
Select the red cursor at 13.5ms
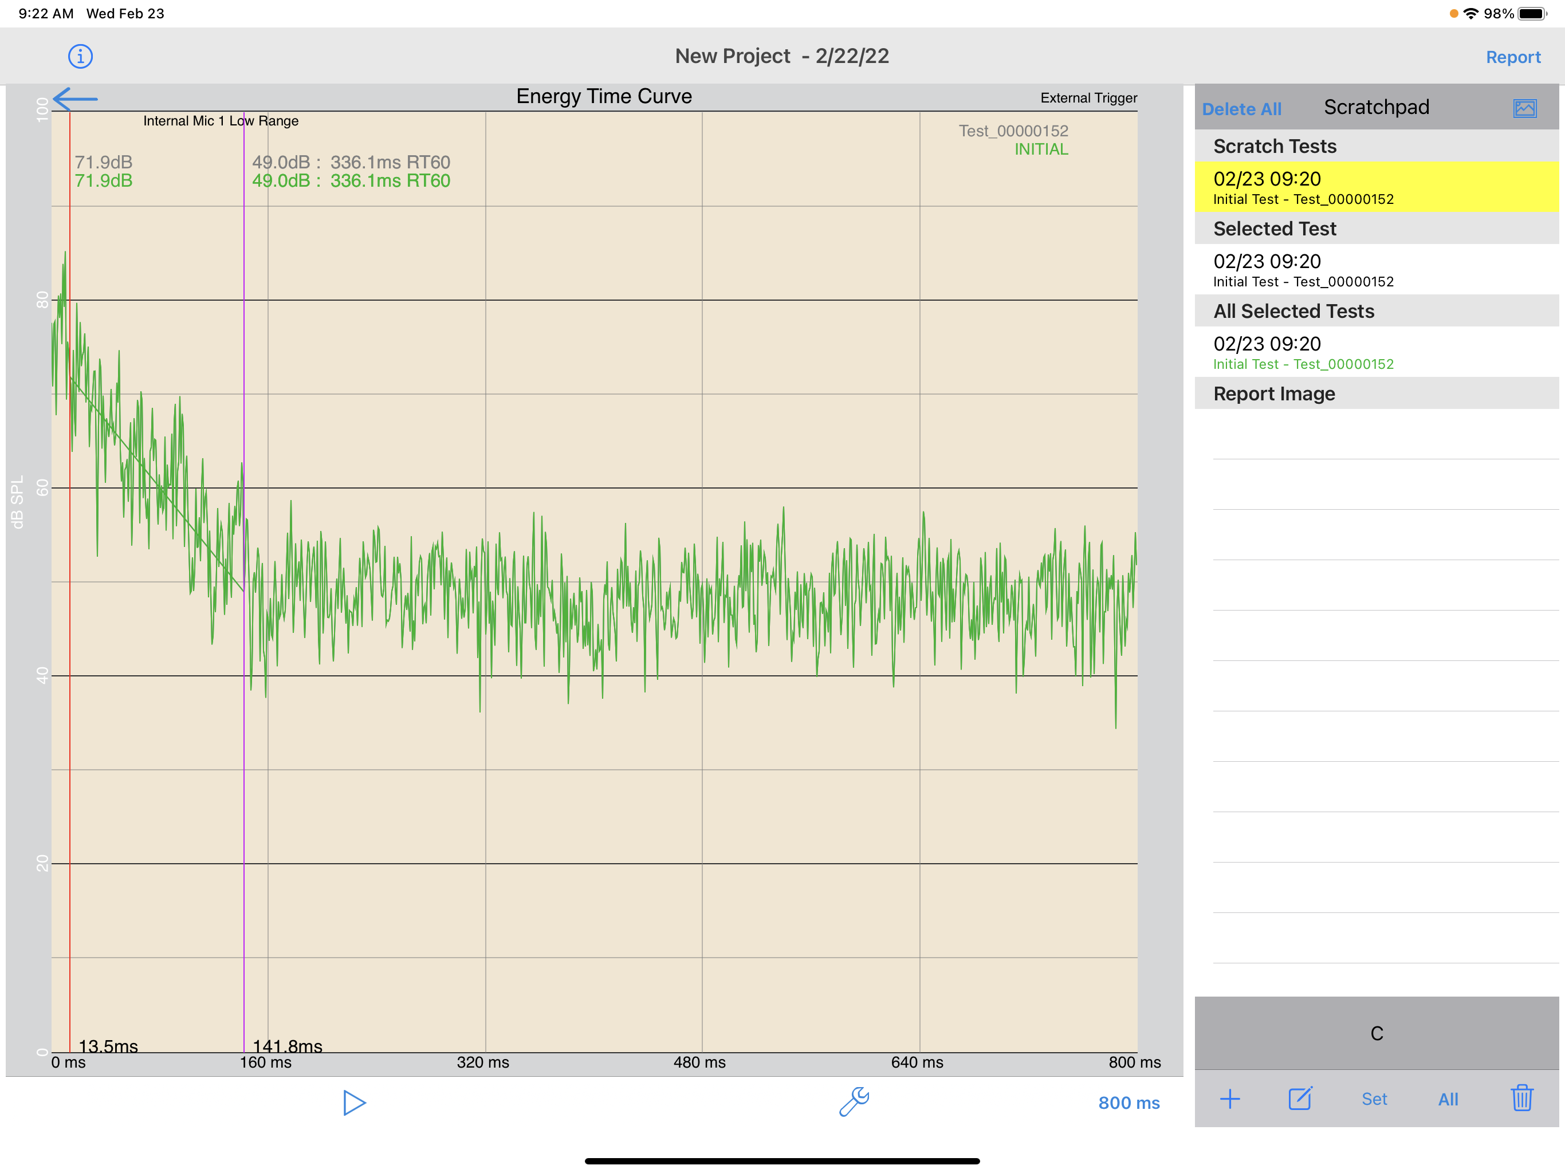click(x=70, y=580)
